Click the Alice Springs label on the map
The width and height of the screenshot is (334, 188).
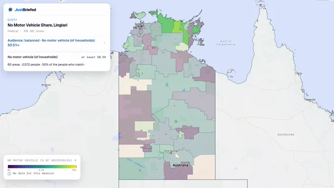click(x=171, y=151)
